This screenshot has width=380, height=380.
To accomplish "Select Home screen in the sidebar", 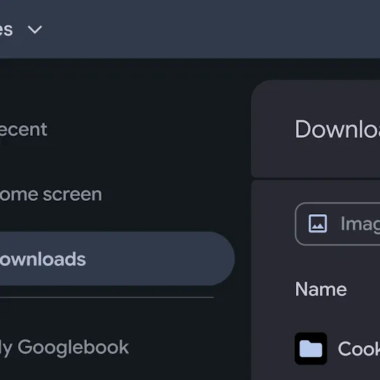I will pos(51,194).
